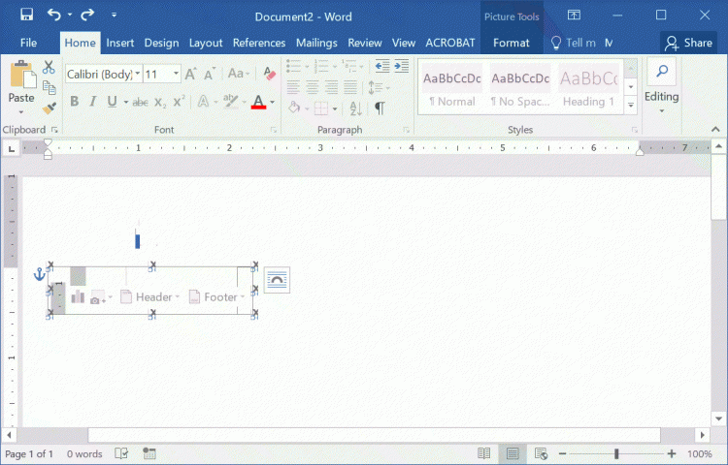The height and width of the screenshot is (465, 728).
Task: Click the Increase Indent icon
Action: click(401, 66)
